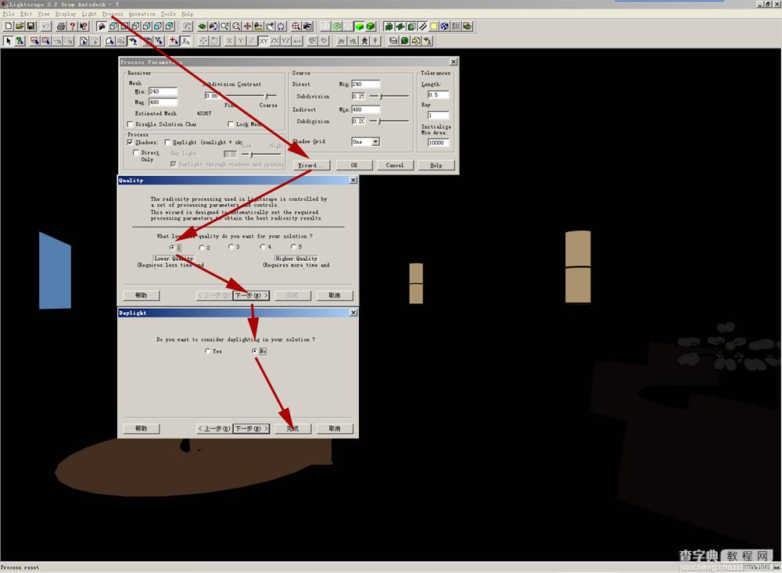Toggle Disable Solution Changes checkbox
Image resolution: width=782 pixels, height=573 pixels.
click(x=131, y=124)
